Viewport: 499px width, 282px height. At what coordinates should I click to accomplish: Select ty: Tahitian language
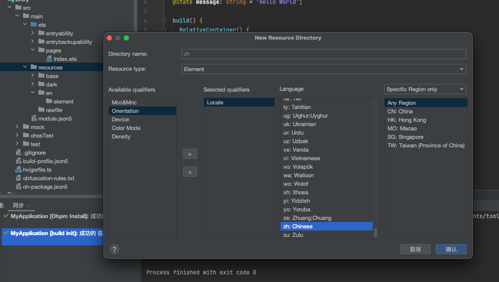327,107
